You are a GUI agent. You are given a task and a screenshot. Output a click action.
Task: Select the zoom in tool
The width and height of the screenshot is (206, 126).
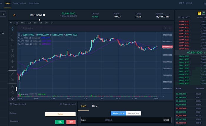(12, 80)
